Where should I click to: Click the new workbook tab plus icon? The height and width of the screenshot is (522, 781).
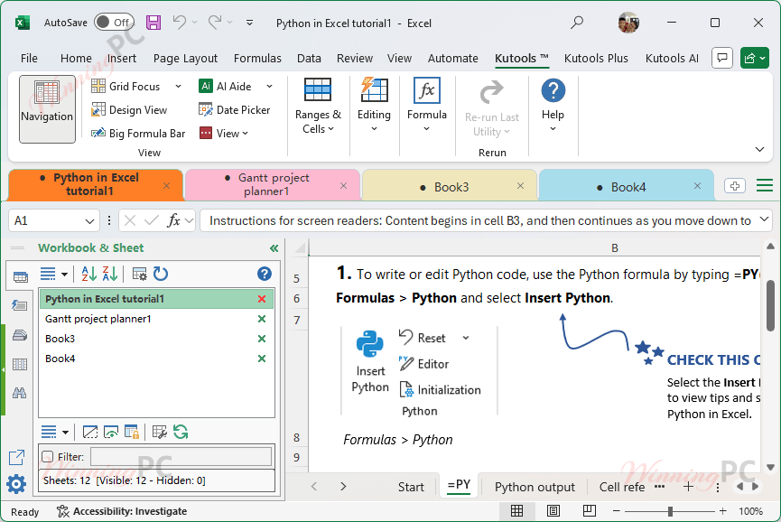[735, 186]
